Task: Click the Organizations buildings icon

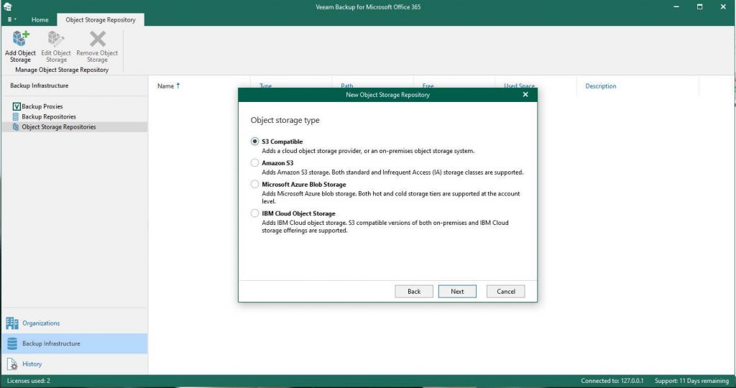Action: click(x=12, y=323)
